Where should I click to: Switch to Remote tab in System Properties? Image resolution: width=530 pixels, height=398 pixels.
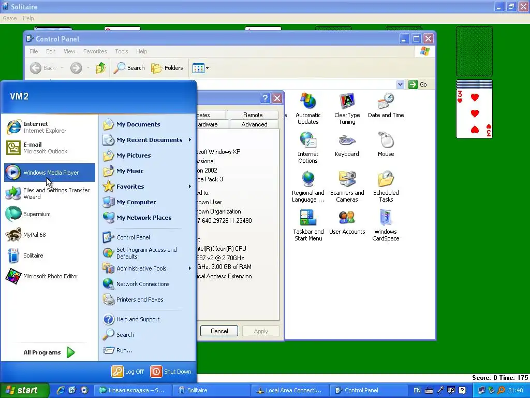click(x=253, y=115)
